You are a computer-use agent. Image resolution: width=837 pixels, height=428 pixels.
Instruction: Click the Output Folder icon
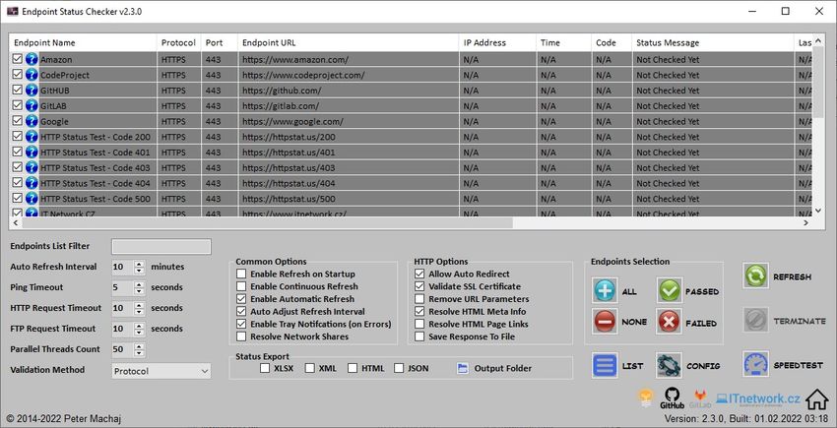click(x=463, y=368)
